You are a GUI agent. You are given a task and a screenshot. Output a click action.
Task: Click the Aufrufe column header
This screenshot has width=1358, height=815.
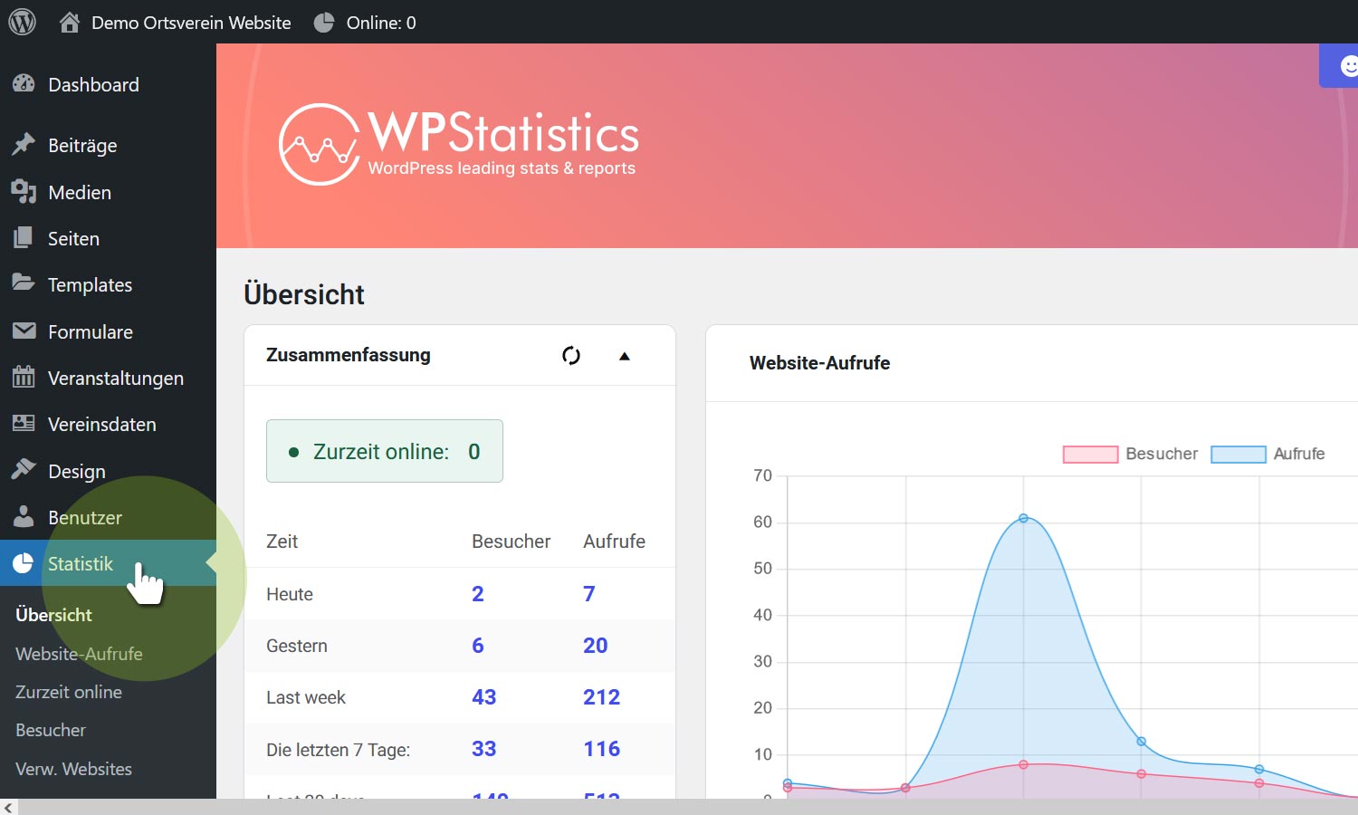[x=615, y=542]
